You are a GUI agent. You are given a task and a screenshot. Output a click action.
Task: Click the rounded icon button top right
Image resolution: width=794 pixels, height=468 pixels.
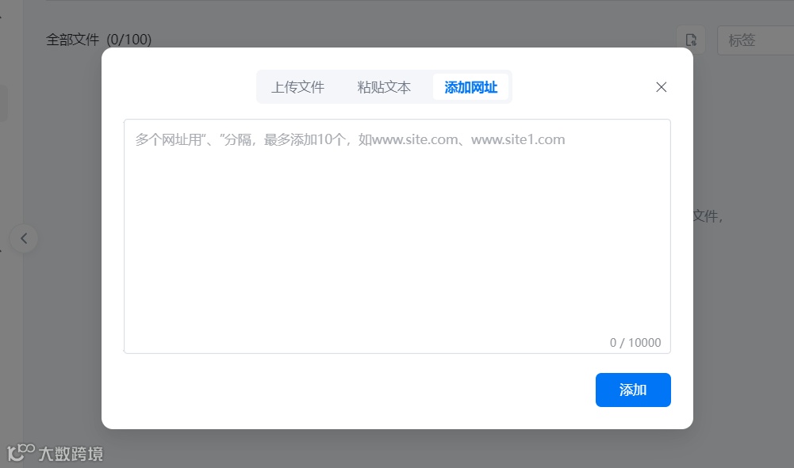691,39
